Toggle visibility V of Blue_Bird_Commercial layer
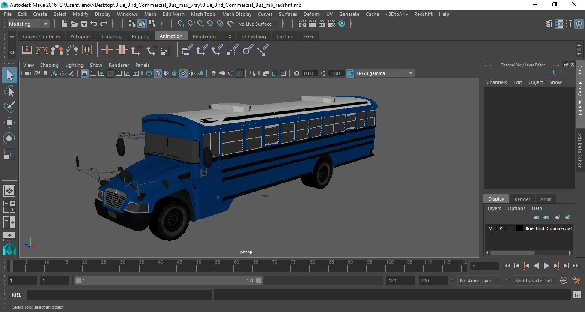The image size is (585, 312). (x=490, y=228)
